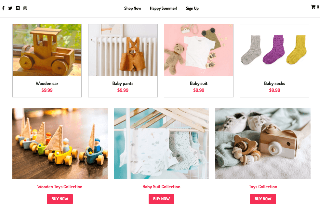Screen dimensions: 320x212
Task: Open the Wooden car product image
Action: point(47,50)
